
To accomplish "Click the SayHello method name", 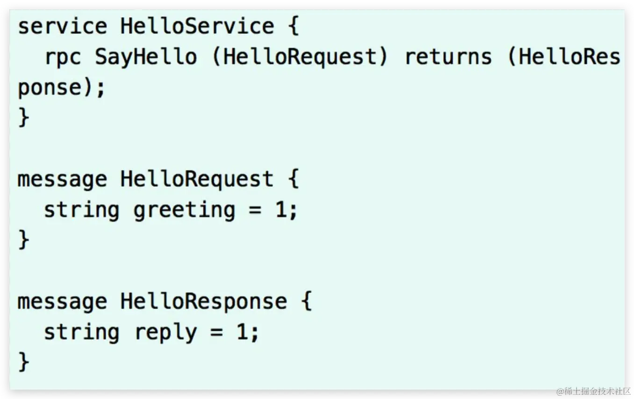I will point(146,58).
